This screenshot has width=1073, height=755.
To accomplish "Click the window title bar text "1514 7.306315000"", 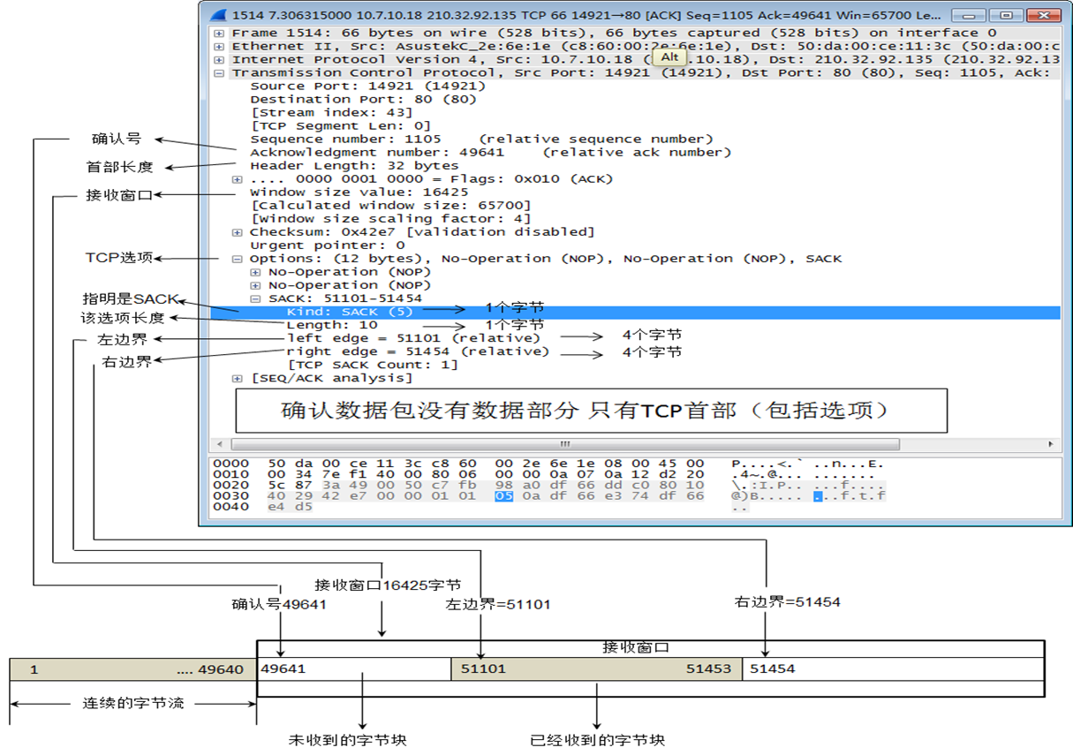I will coord(290,16).
